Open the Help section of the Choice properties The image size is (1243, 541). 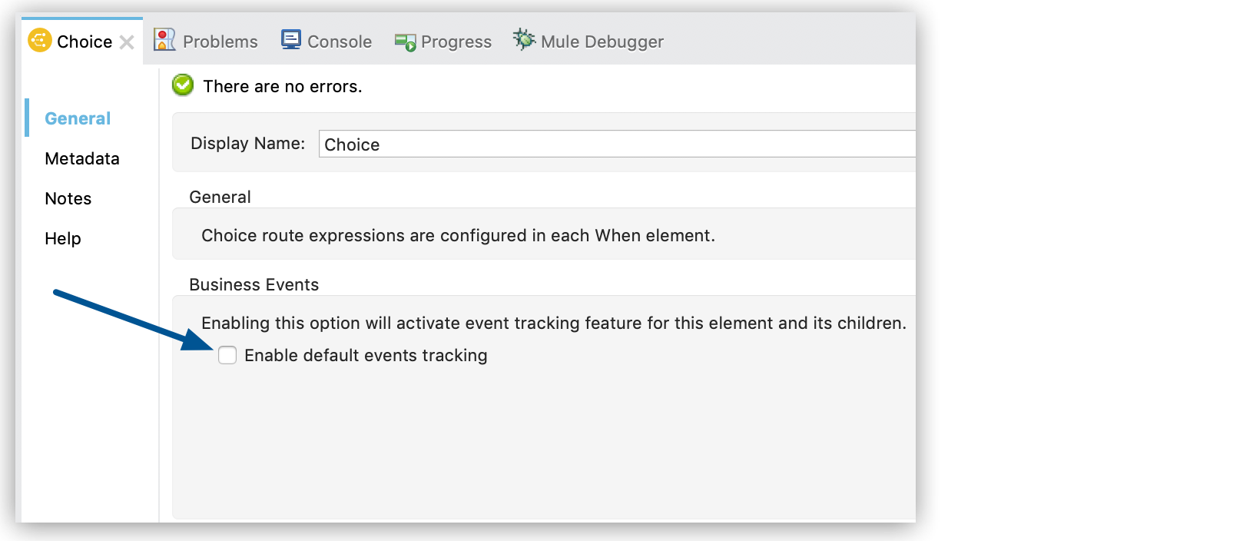pyautogui.click(x=63, y=239)
